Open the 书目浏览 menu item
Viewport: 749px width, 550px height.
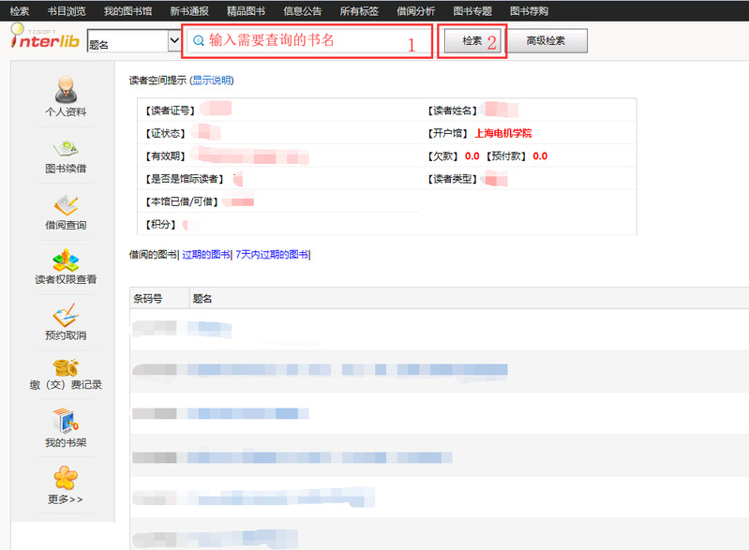pos(67,11)
